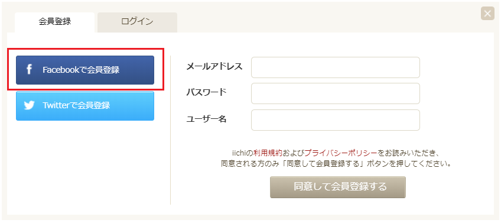Click into the パスワード input field
This screenshot has width=501, height=223.
pyautogui.click(x=335, y=93)
